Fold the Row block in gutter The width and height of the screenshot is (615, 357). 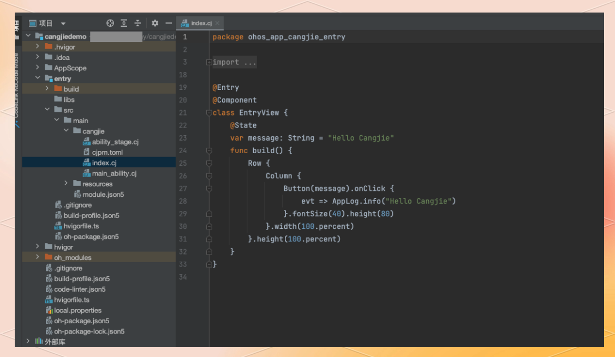click(209, 164)
